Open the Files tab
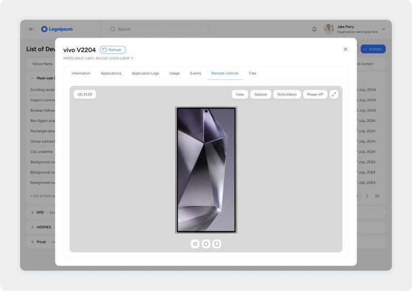 tap(252, 73)
